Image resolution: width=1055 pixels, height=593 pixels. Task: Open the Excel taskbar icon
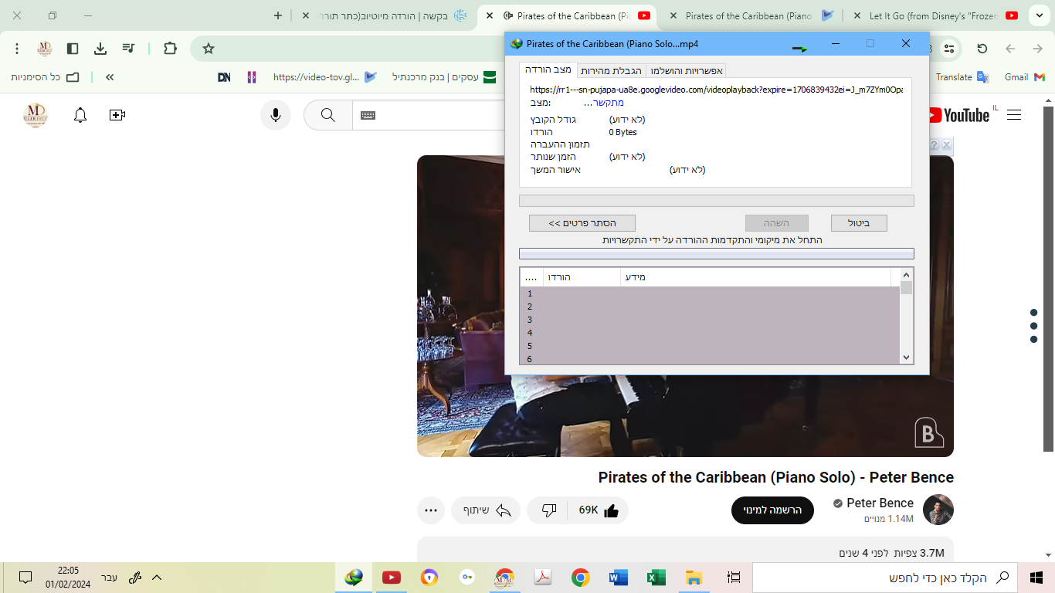click(656, 578)
